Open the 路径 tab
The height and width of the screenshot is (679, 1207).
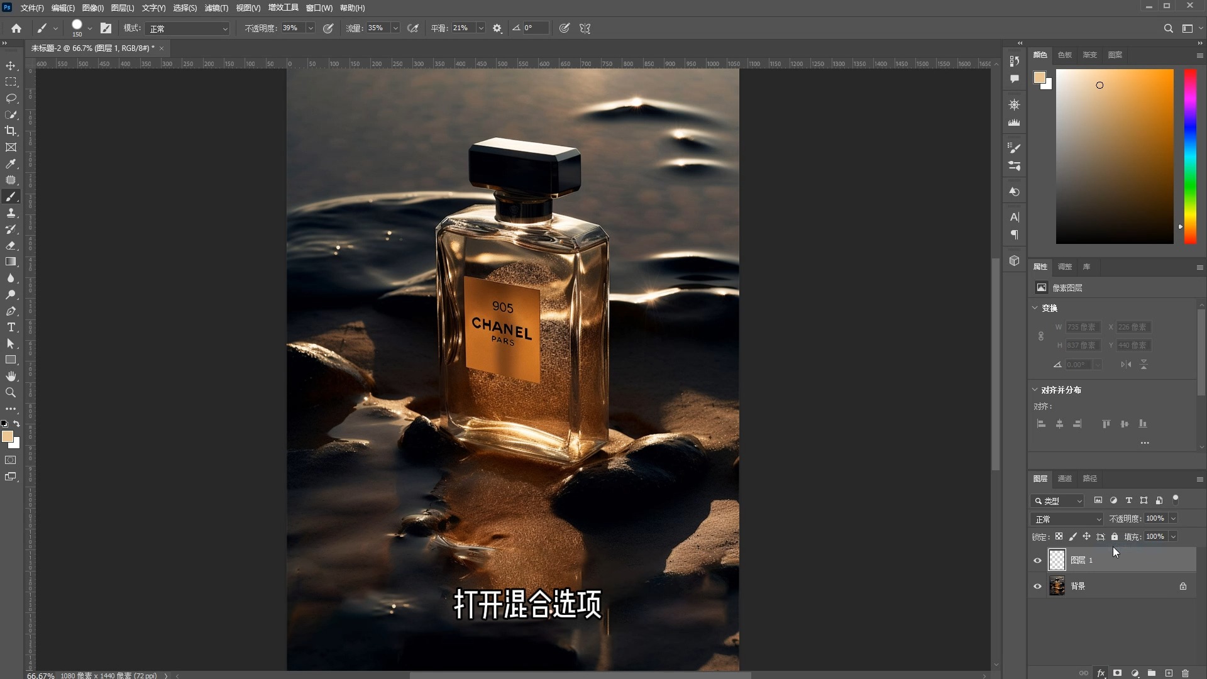1090,479
